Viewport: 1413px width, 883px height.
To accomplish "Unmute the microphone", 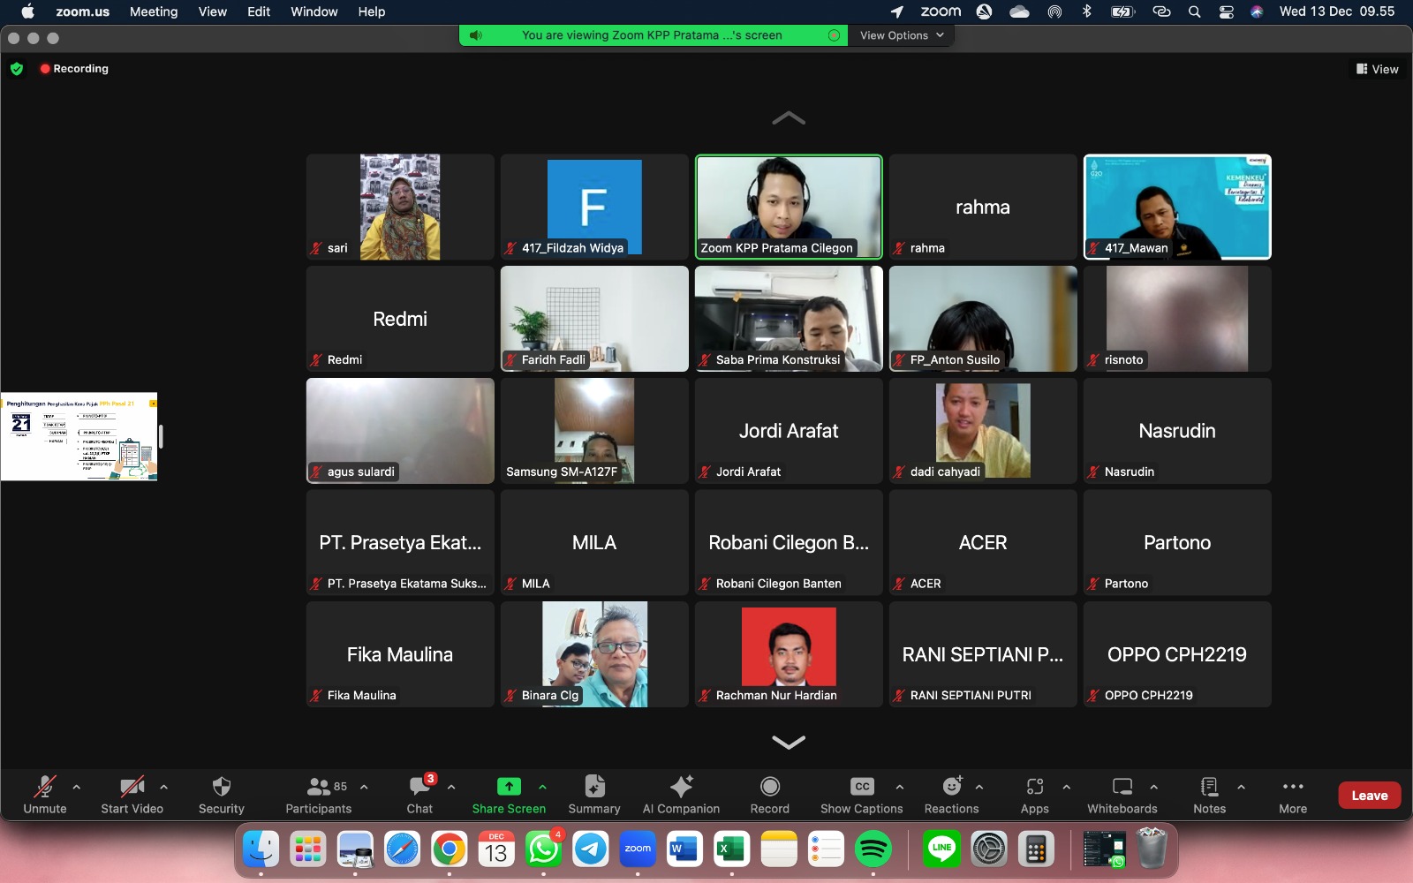I will coord(45,794).
